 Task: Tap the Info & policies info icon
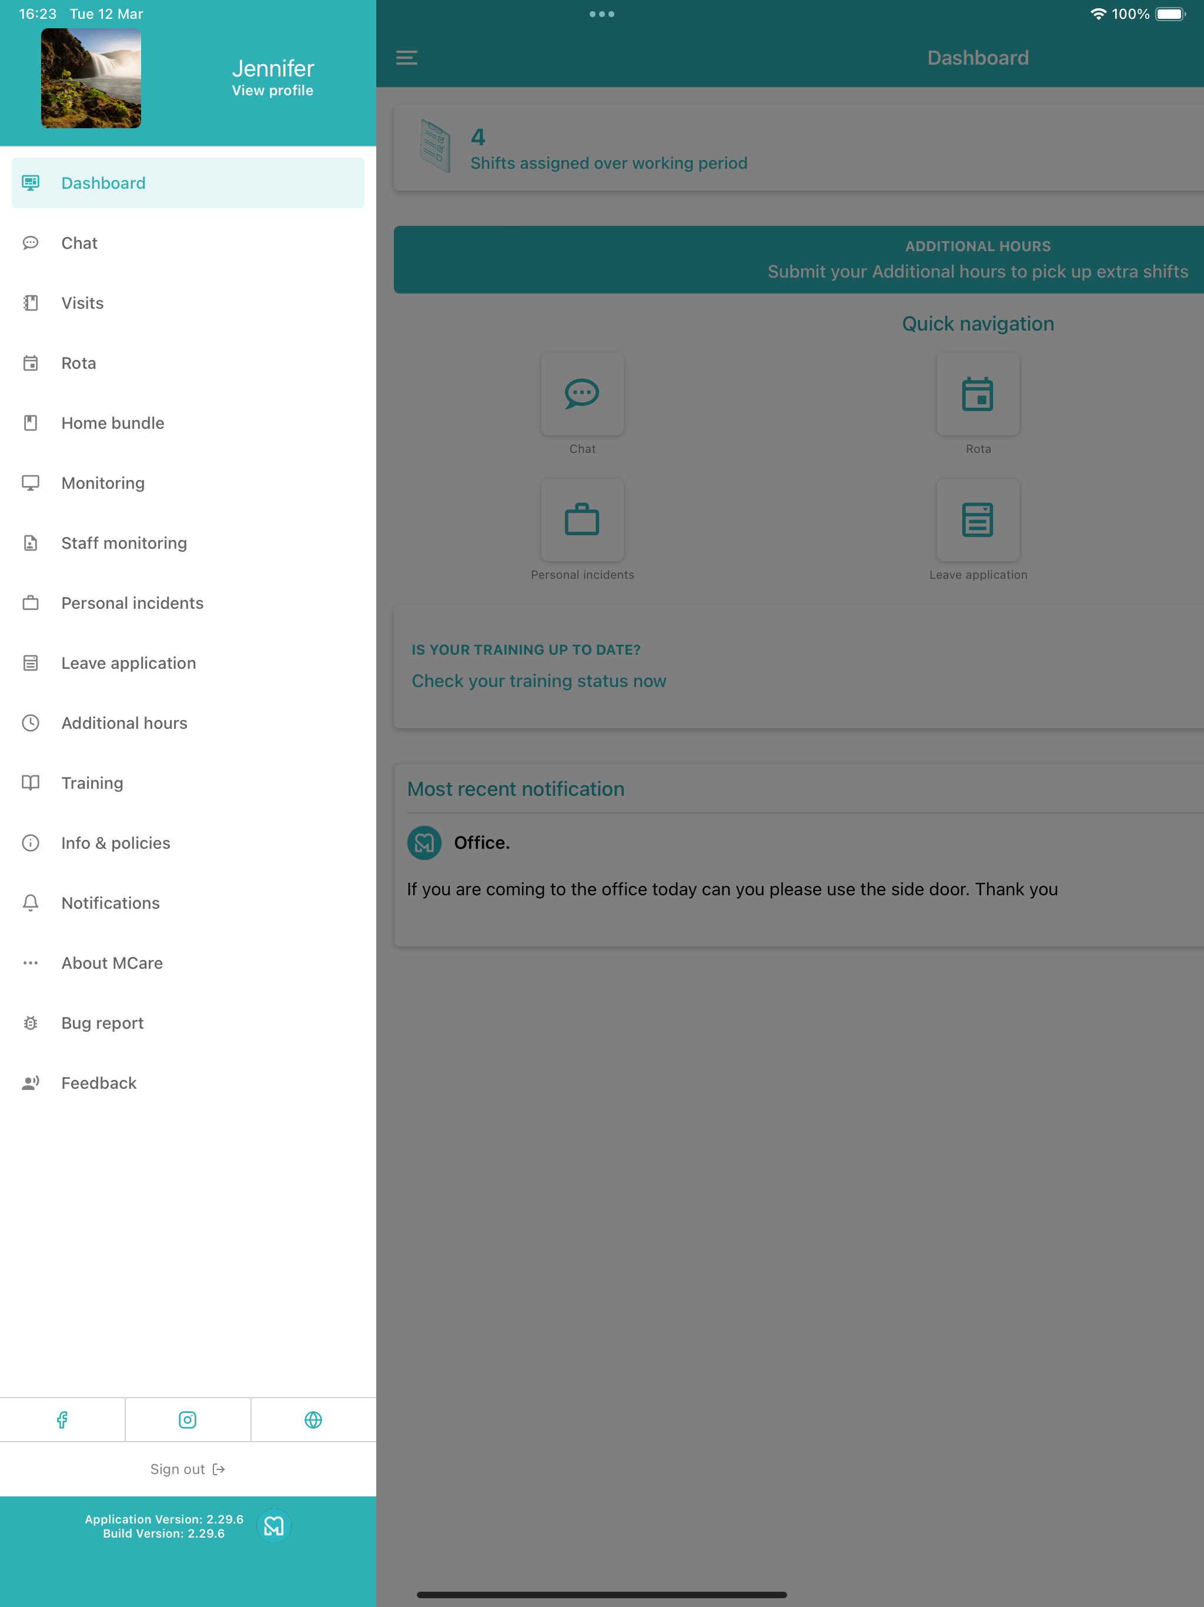pyautogui.click(x=31, y=843)
